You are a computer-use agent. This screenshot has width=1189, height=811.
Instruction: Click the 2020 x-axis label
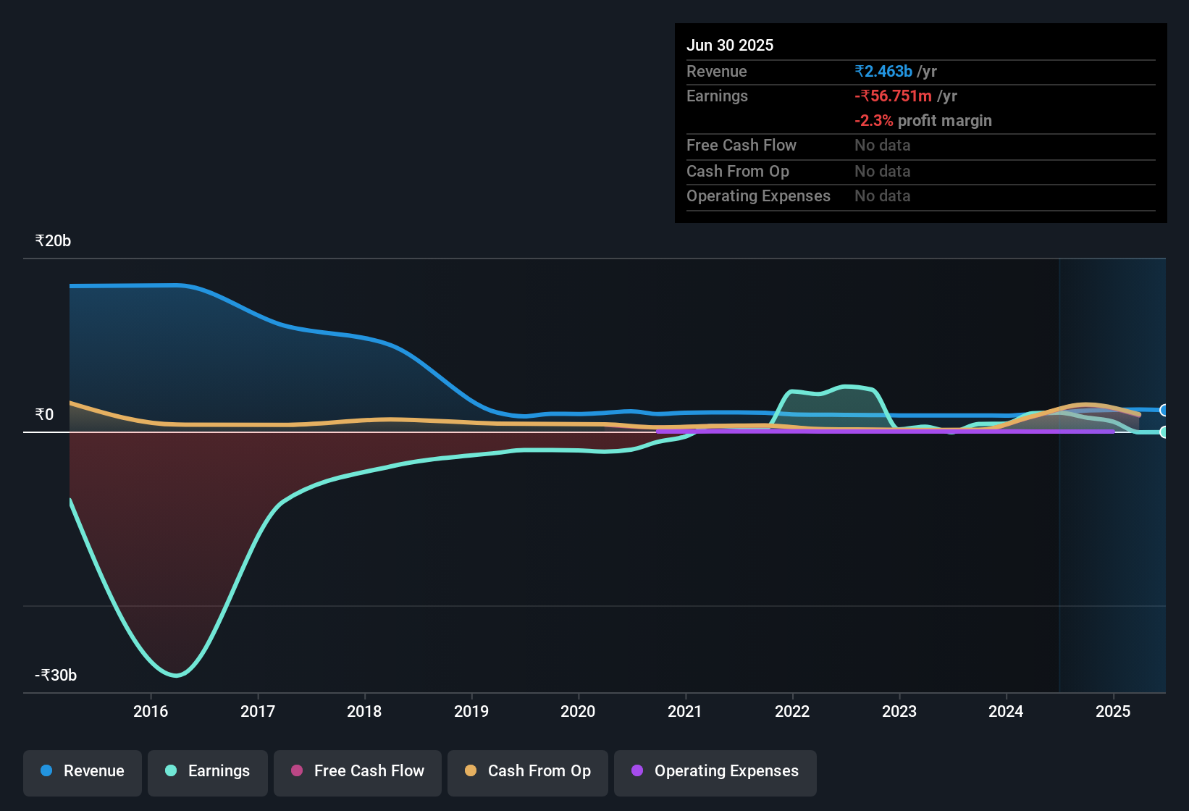(x=578, y=711)
